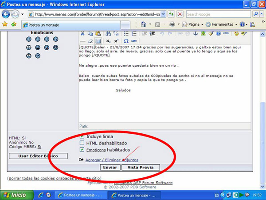The image size is (266, 200).
Task: Open the 'Agregar / Eliminar Adjuntos' link
Action: (x=112, y=160)
